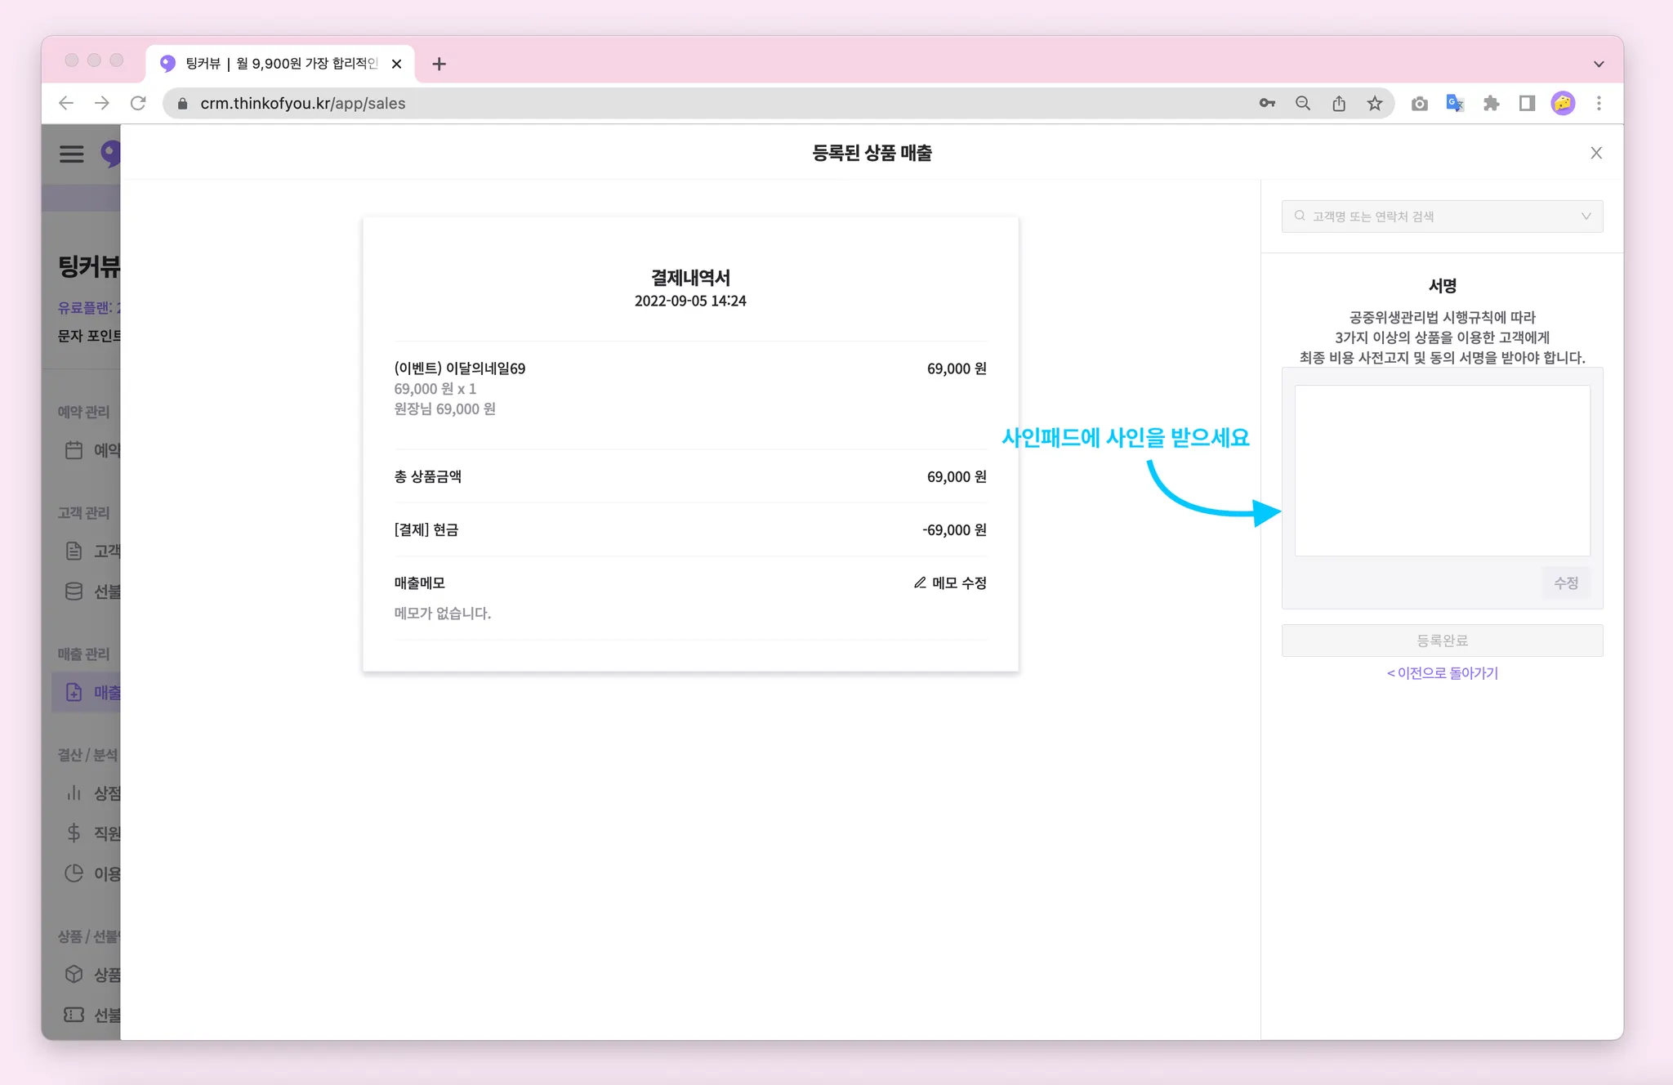Click the Google Translate extension icon

tap(1455, 103)
